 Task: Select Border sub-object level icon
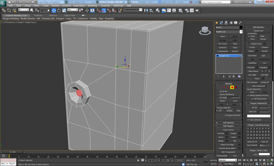[x=228, y=87]
